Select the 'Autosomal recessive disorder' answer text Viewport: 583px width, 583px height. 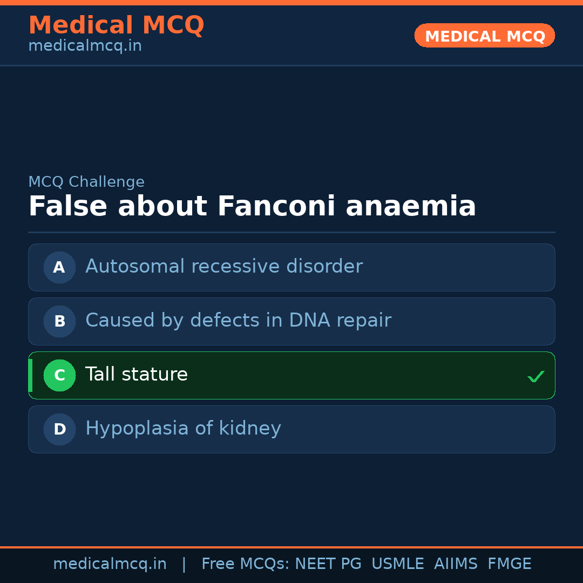223,267
